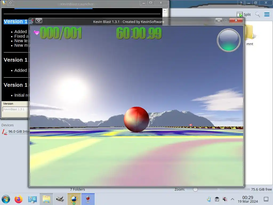Click the Devices section header in the sidebar
Image resolution: width=273 pixels, height=205 pixels.
[7, 125]
